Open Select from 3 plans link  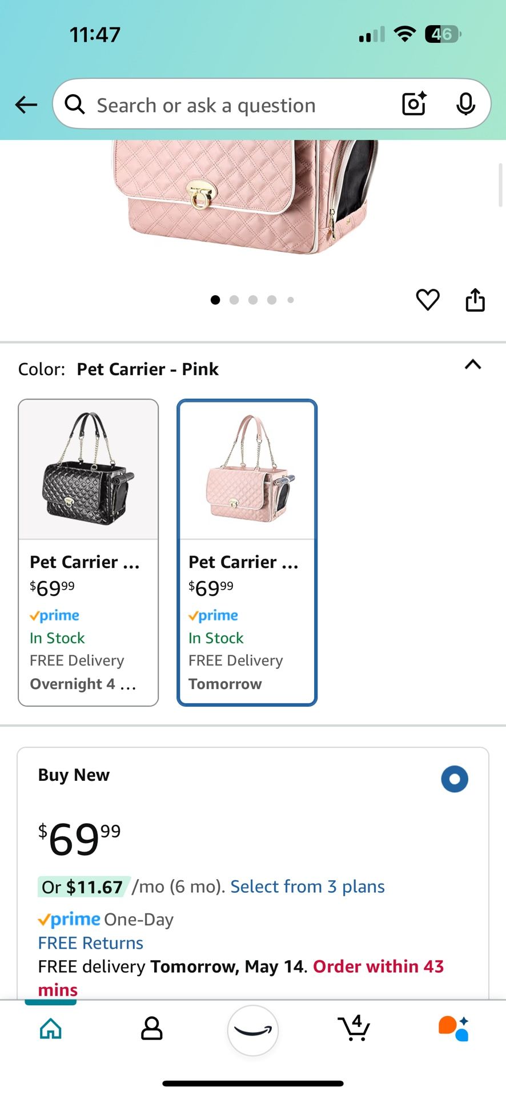tap(307, 887)
